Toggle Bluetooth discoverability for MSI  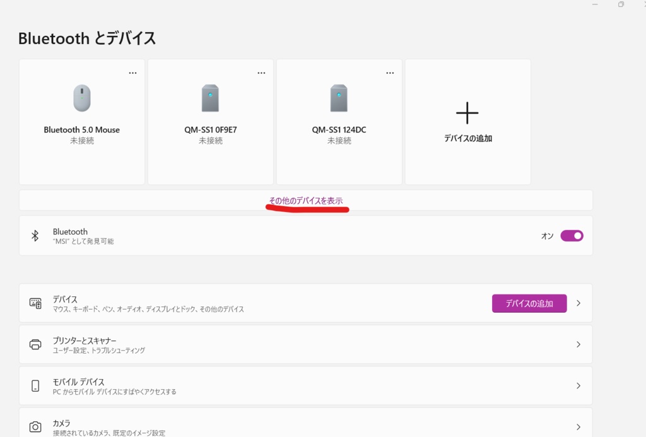click(x=572, y=235)
